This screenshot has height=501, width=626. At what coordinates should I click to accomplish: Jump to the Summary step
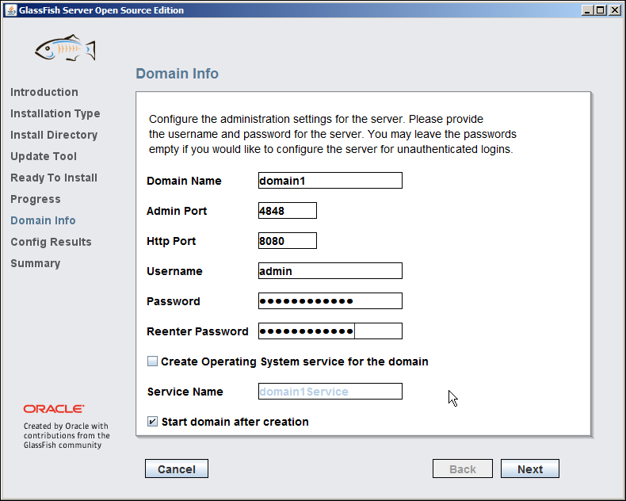[x=35, y=263]
